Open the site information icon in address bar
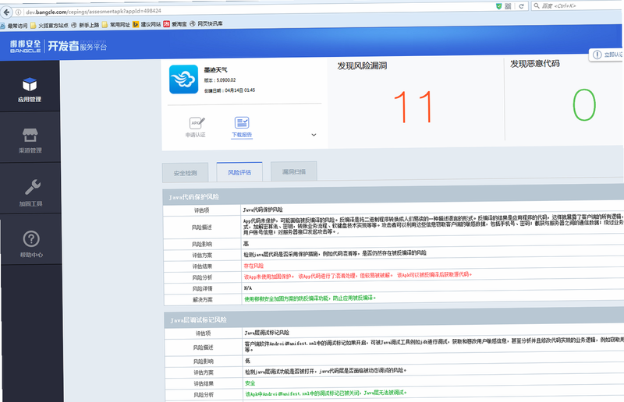The width and height of the screenshot is (624, 402). tap(19, 12)
